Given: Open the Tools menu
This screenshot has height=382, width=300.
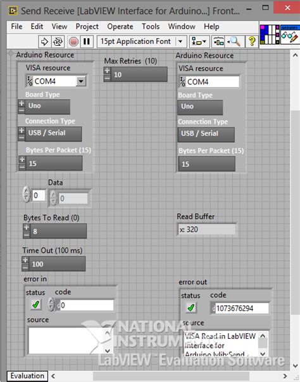Looking at the screenshot, I should coord(151,26).
